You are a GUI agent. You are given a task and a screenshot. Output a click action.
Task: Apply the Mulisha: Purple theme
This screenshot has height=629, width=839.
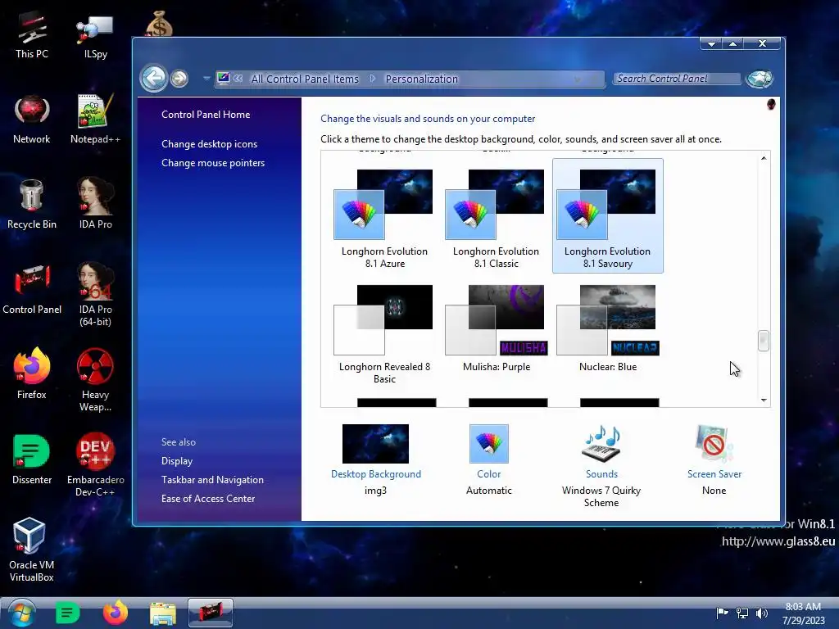coord(496,328)
